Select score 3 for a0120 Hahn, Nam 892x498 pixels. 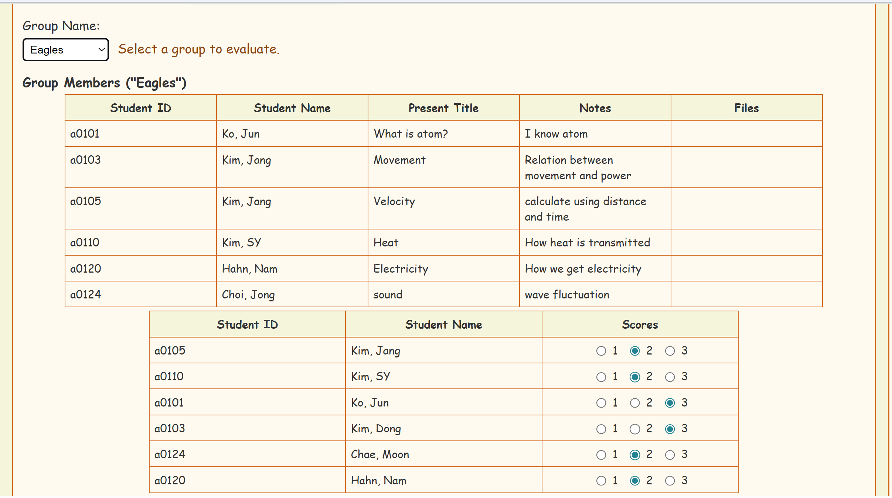670,481
